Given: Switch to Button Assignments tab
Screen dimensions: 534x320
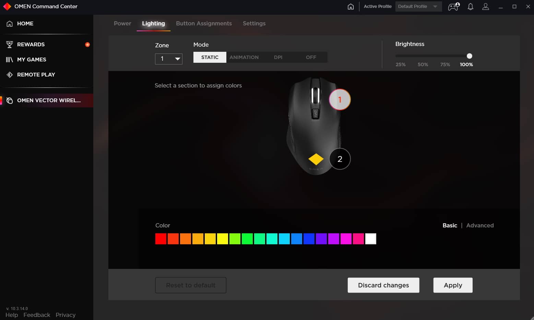Looking at the screenshot, I should pyautogui.click(x=204, y=23).
